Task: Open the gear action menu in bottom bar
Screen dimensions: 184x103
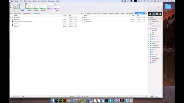Action: click(24, 96)
